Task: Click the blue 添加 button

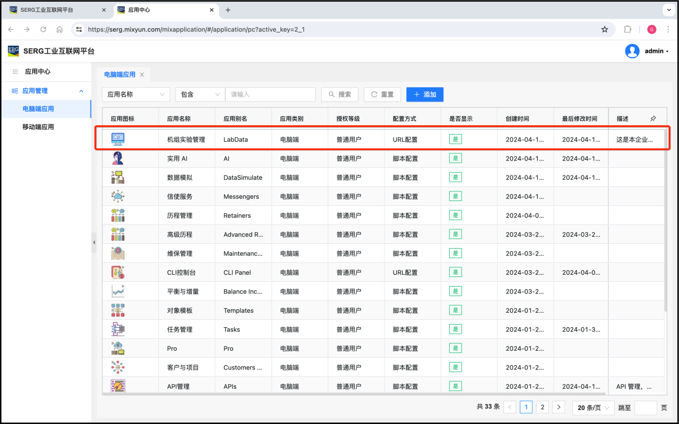Action: [425, 95]
